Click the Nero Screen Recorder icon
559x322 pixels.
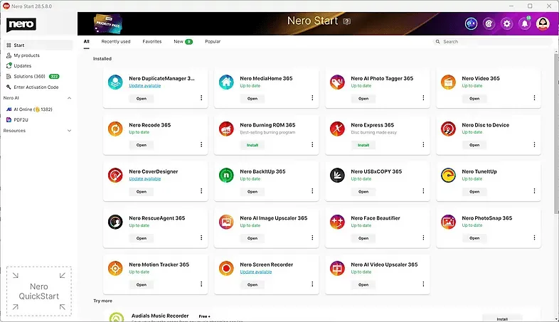point(226,268)
